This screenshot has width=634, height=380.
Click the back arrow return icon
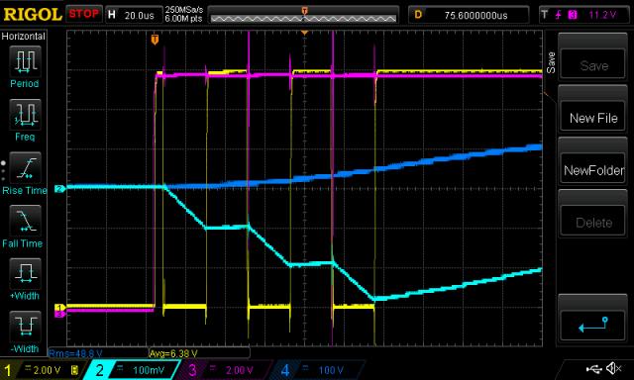[x=593, y=325]
